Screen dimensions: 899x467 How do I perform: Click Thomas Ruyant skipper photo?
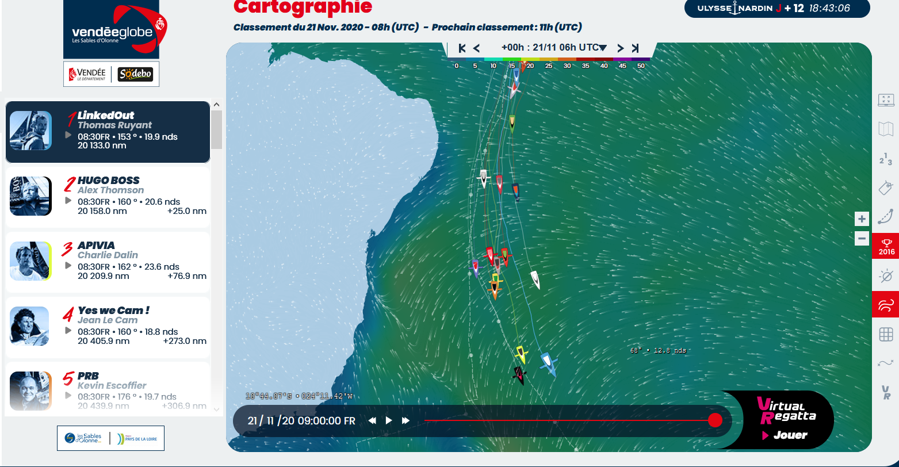(x=31, y=131)
